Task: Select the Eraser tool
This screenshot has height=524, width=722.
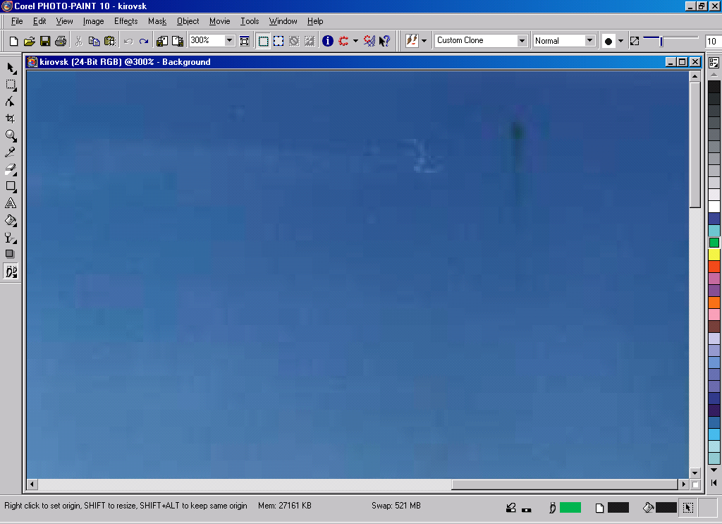Action: (x=11, y=169)
